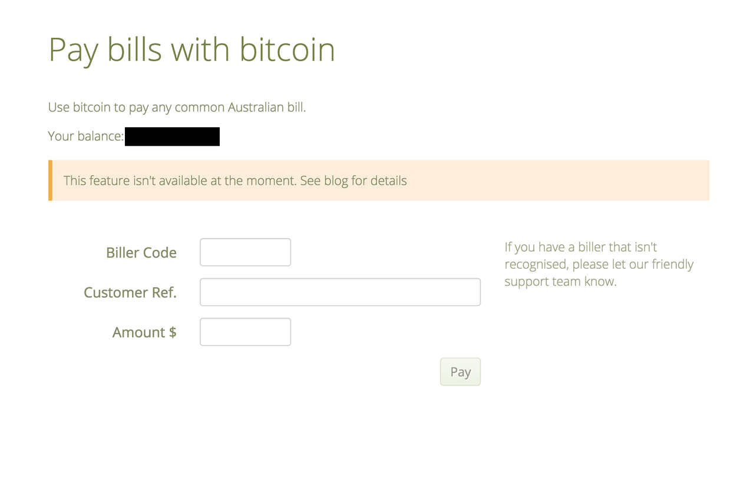The height and width of the screenshot is (481, 754).
Task: Click the word 'blog' in the notice
Action: coord(336,181)
